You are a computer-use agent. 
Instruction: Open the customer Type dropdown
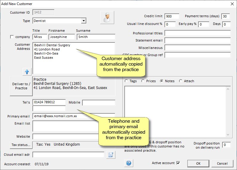click(84, 21)
